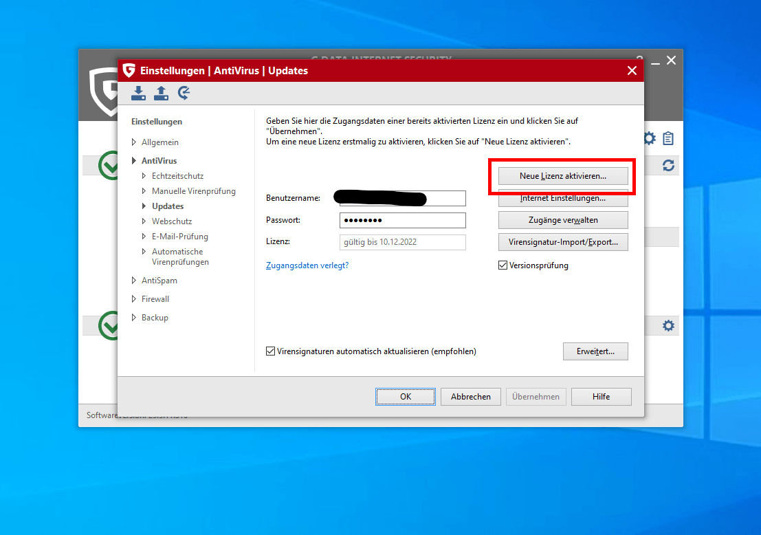Click the Neue Lizenz aktivieren button
761x535 pixels.
[562, 176]
